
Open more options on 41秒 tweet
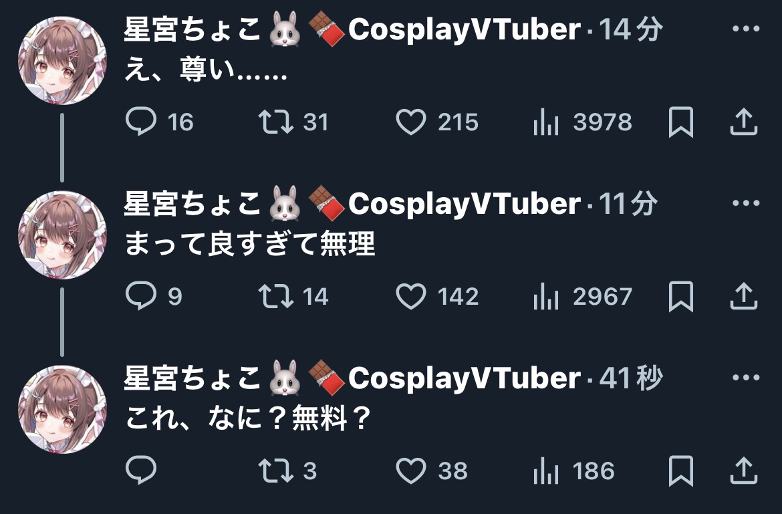click(746, 378)
